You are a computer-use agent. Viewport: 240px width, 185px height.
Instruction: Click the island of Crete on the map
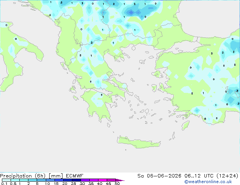(x=139, y=142)
